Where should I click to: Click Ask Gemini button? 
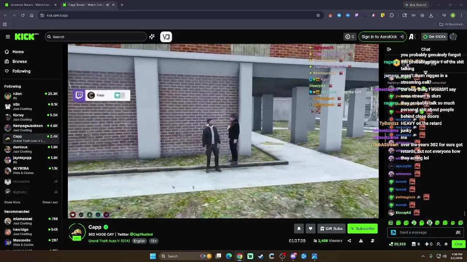pos(415,5)
